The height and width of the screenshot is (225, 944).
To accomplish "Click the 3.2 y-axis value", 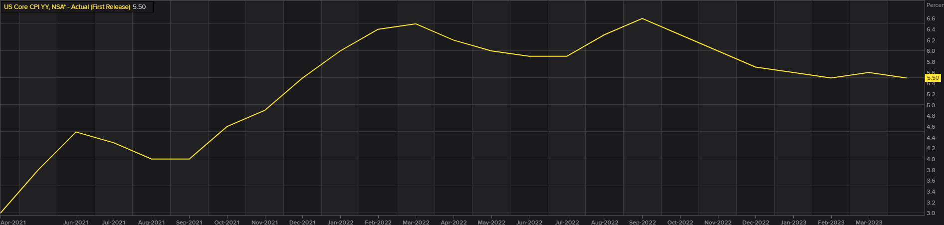I will click(x=931, y=203).
